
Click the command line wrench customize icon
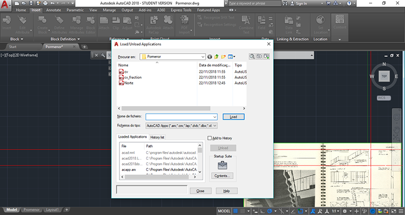(x=103, y=55)
